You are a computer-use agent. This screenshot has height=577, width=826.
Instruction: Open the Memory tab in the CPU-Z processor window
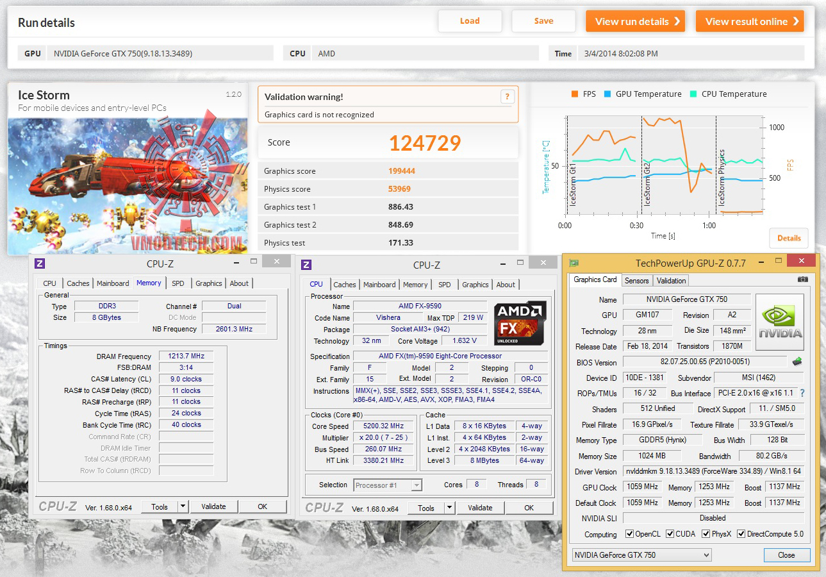coord(415,285)
